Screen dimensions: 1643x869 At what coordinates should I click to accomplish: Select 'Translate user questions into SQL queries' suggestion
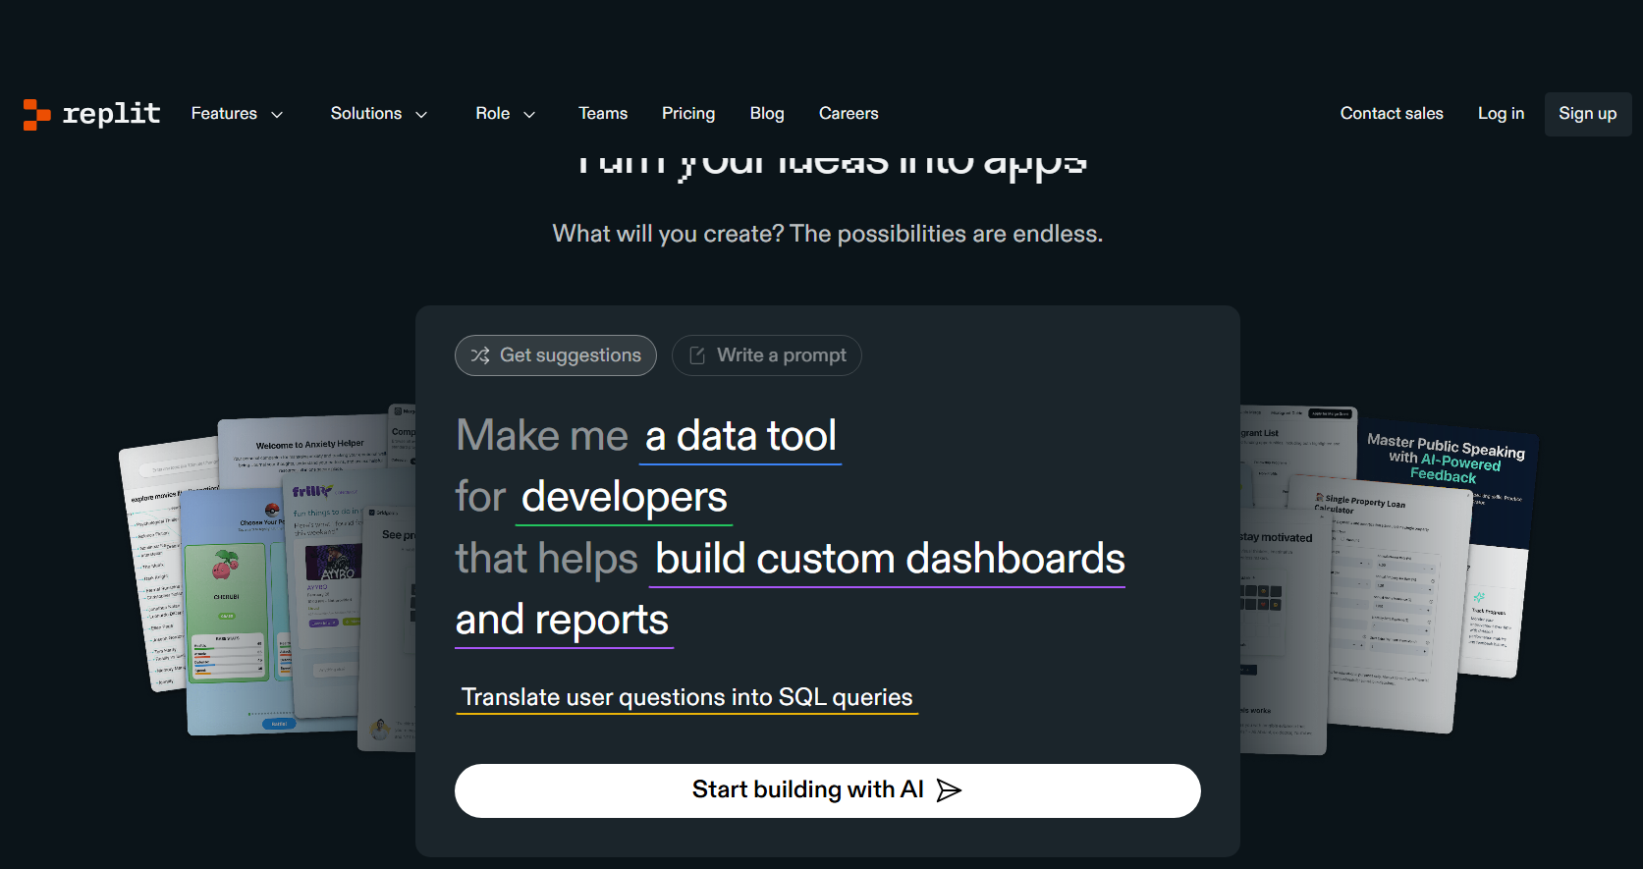tap(686, 697)
